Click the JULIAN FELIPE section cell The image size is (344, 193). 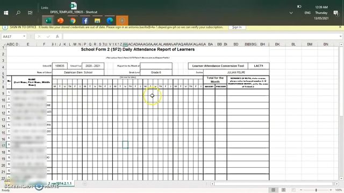tap(236, 72)
